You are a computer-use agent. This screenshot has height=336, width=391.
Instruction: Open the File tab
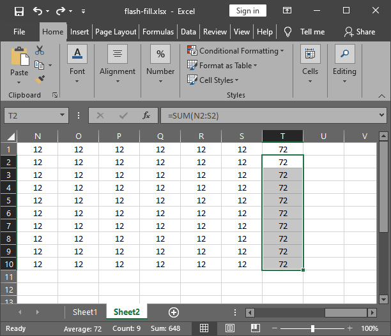point(19,32)
